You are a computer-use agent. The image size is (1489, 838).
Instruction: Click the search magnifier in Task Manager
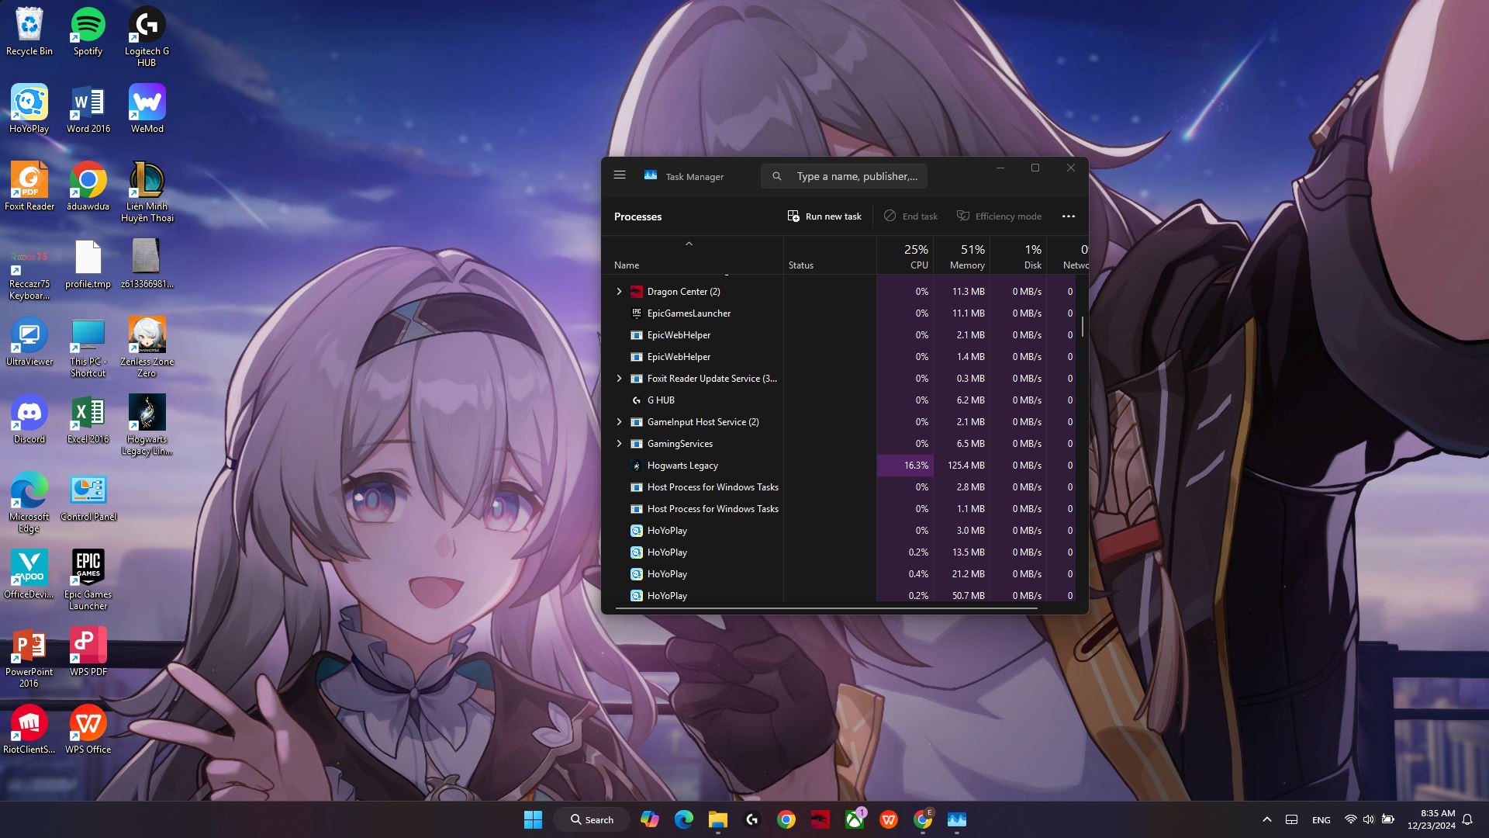pyautogui.click(x=777, y=176)
